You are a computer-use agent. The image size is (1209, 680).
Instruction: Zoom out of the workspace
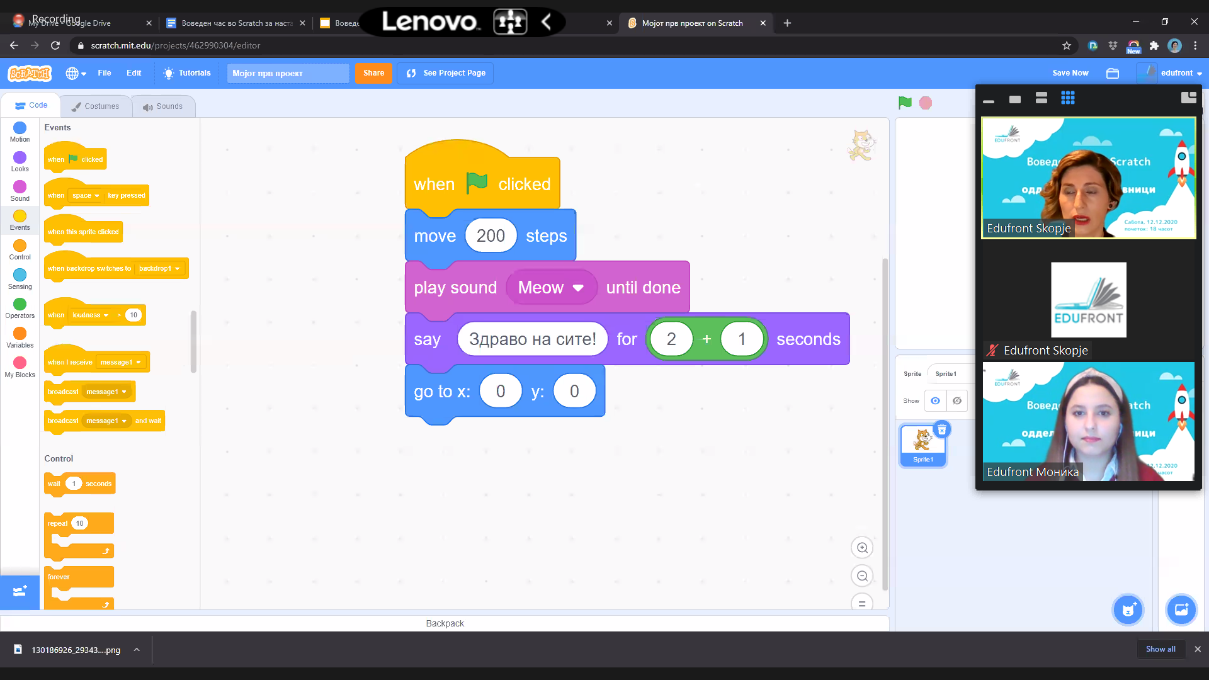point(862,576)
